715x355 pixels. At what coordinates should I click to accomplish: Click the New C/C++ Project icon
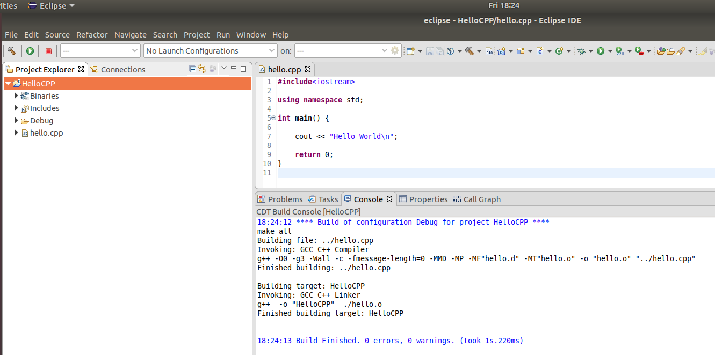[502, 51]
